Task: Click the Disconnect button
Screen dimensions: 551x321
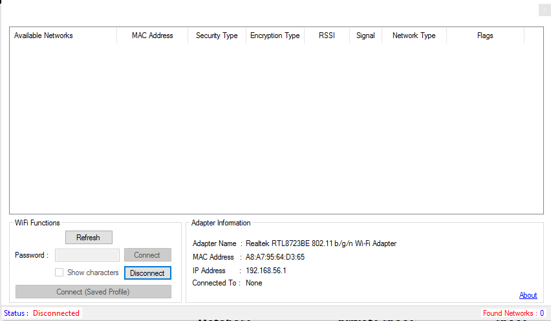Action: (147, 273)
